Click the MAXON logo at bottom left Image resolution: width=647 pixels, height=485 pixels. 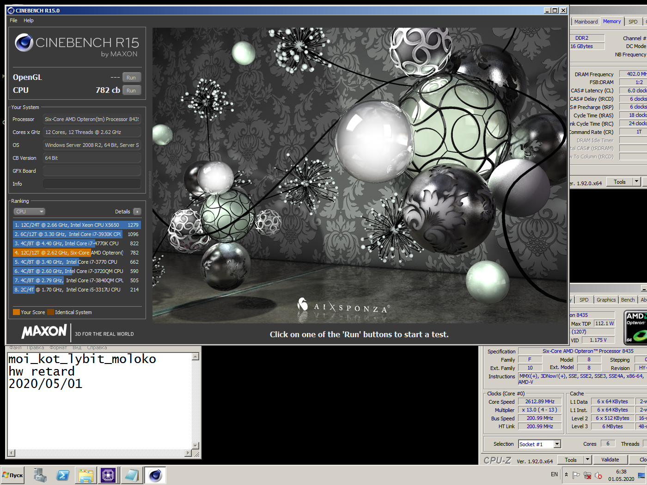(44, 332)
